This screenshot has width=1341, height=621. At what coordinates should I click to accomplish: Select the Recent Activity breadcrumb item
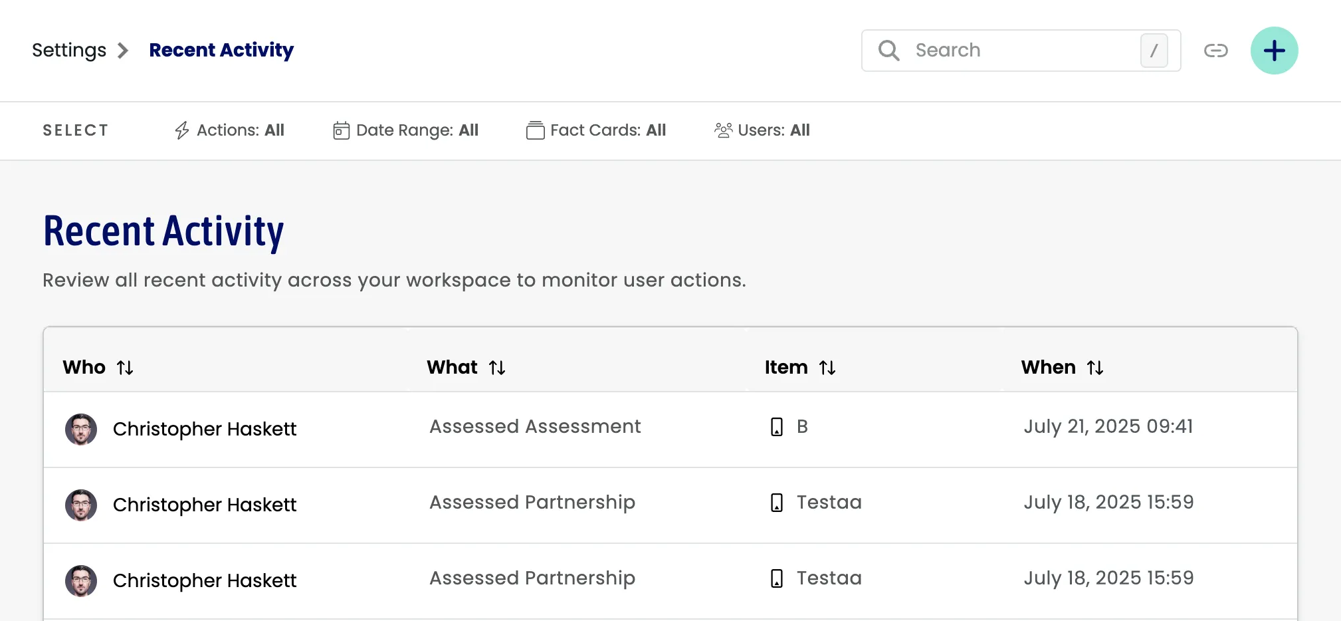[x=221, y=50]
